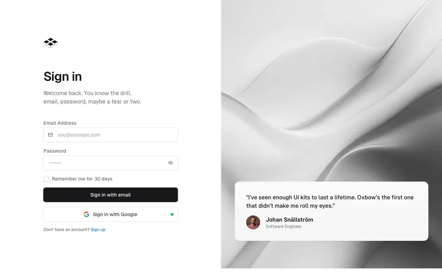Click the "Sign in" heading

pyautogui.click(x=63, y=76)
